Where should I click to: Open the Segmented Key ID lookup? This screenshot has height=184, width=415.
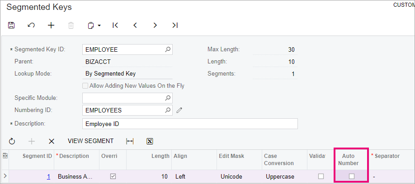(x=168, y=49)
